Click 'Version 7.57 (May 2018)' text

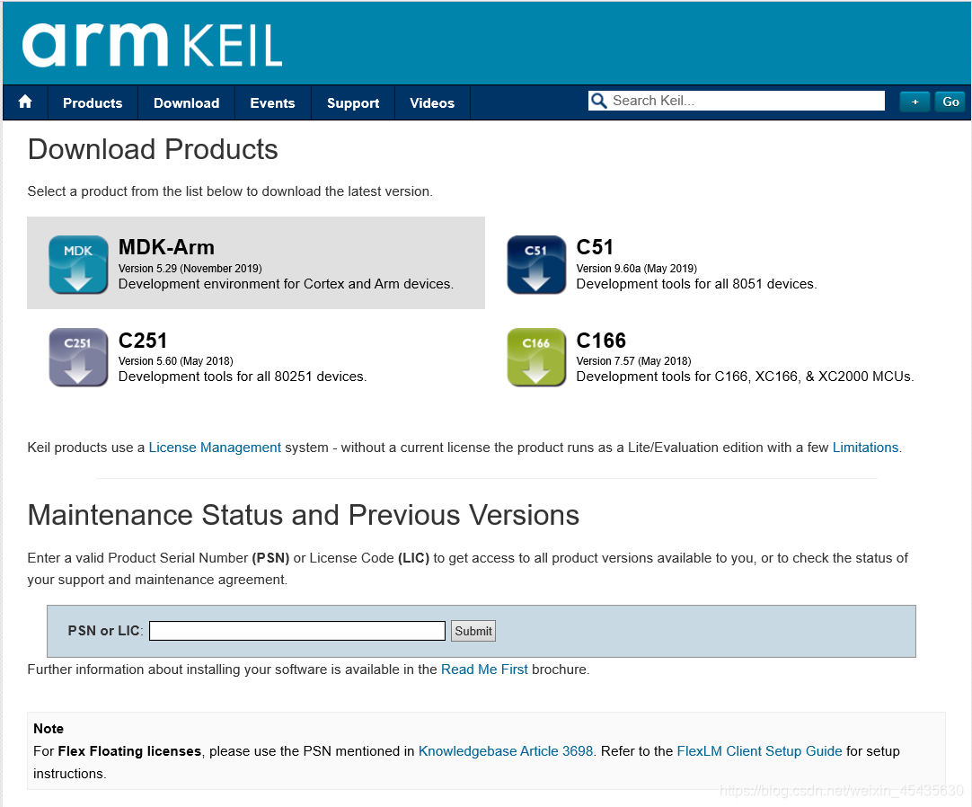pos(633,361)
